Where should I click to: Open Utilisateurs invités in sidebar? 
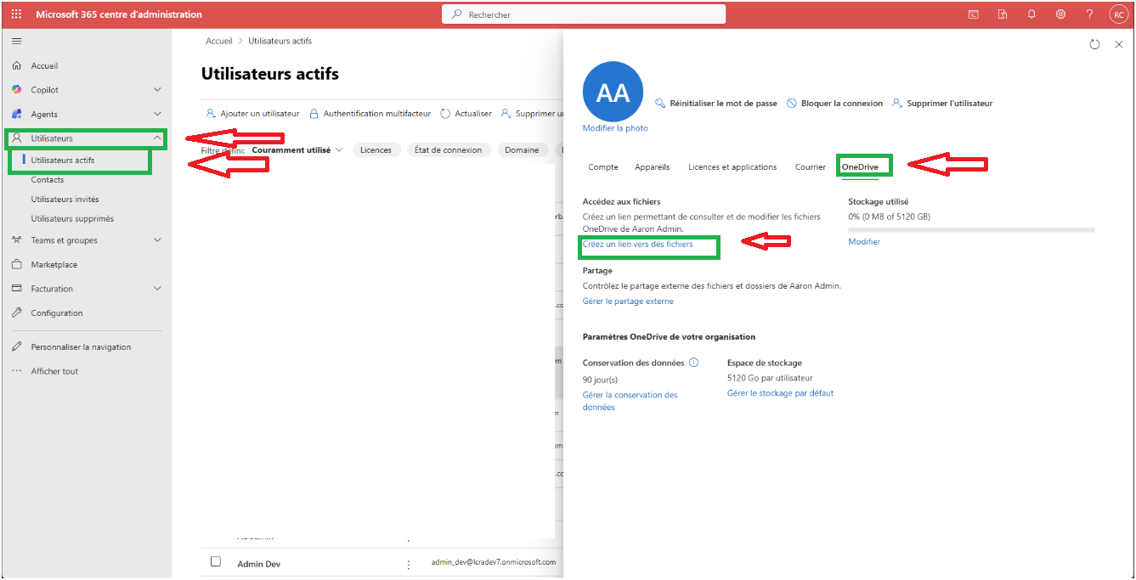(65, 199)
